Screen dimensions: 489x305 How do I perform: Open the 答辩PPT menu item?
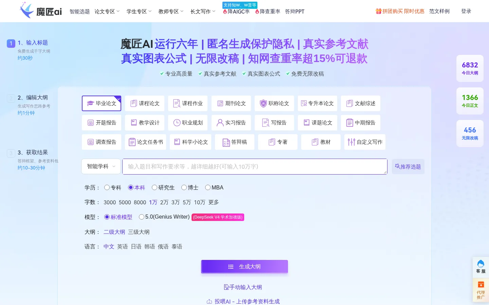[295, 12]
